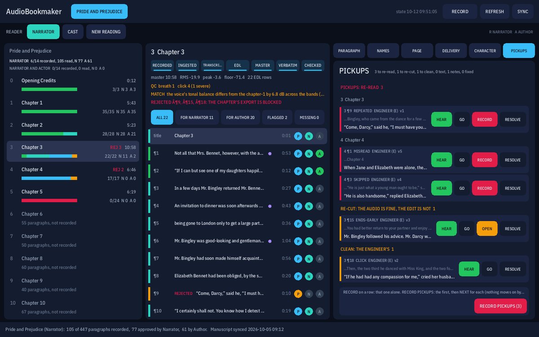Image resolution: width=539 pixels, height=337 pixels.
Task: Open the NEW READING tab
Action: click(106, 32)
